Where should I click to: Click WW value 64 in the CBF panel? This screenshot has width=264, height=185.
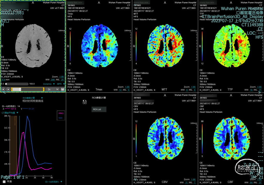pos(251,182)
